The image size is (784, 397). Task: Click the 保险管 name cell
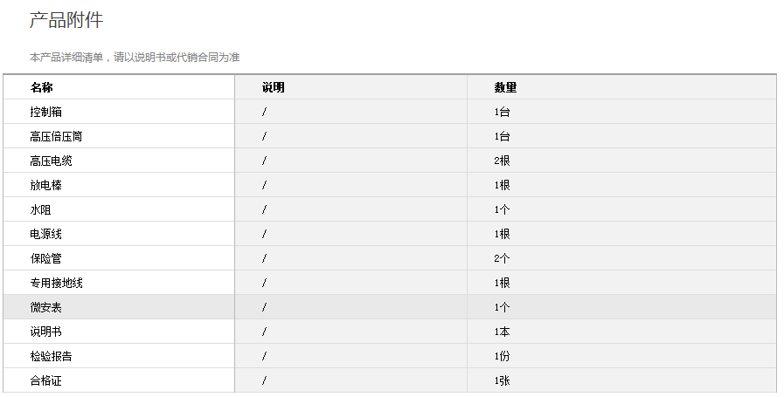click(x=45, y=258)
